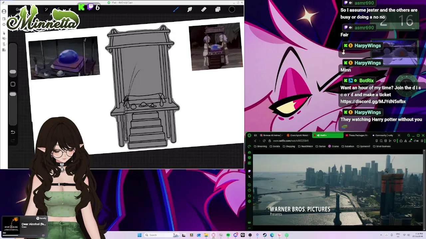Open Discord from the taskbar
Screen dimensions: 426x239
(236, 235)
